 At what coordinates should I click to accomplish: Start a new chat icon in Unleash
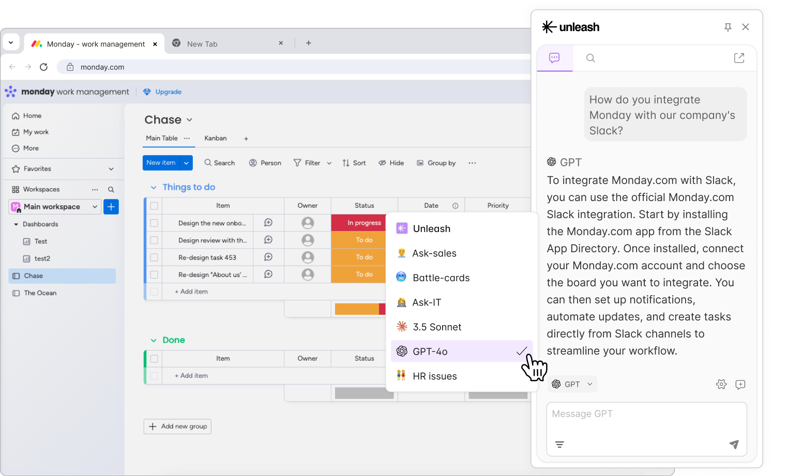pos(740,384)
